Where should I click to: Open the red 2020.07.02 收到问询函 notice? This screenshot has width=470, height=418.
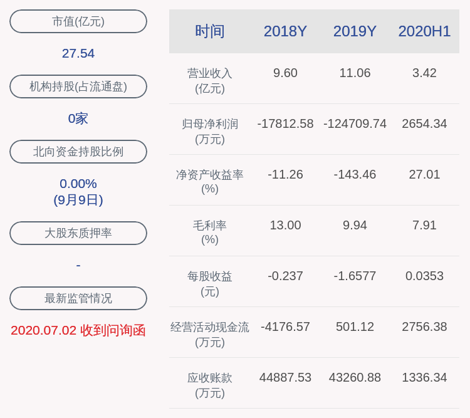[x=78, y=330]
